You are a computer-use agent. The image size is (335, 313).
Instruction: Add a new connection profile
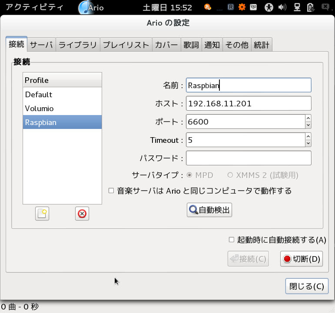(42, 213)
